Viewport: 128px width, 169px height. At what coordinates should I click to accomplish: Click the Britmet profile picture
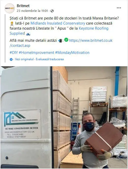point(9,8)
